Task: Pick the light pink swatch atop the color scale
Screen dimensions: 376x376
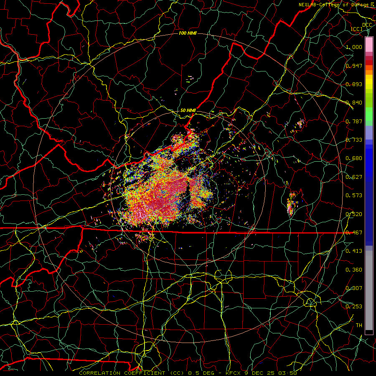Action: 369,45
